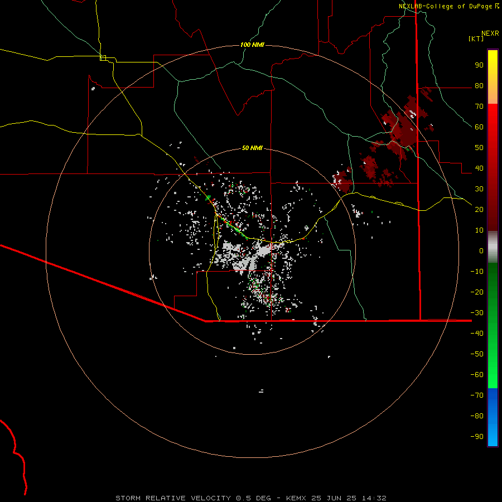
Task: Click the [KT] units label
Action: [476, 38]
